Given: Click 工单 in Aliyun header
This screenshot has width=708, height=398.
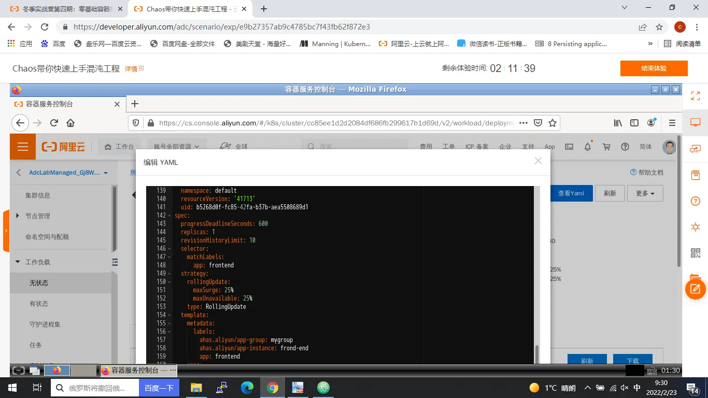Looking at the screenshot, I should [448, 147].
